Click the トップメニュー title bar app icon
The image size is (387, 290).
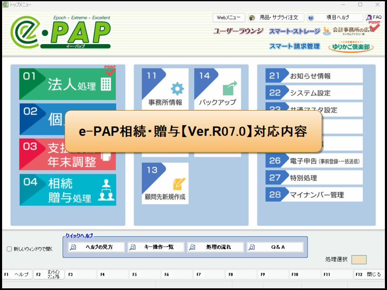[5, 4]
